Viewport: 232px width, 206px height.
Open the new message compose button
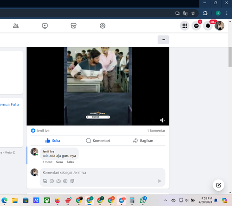pyautogui.click(x=219, y=185)
